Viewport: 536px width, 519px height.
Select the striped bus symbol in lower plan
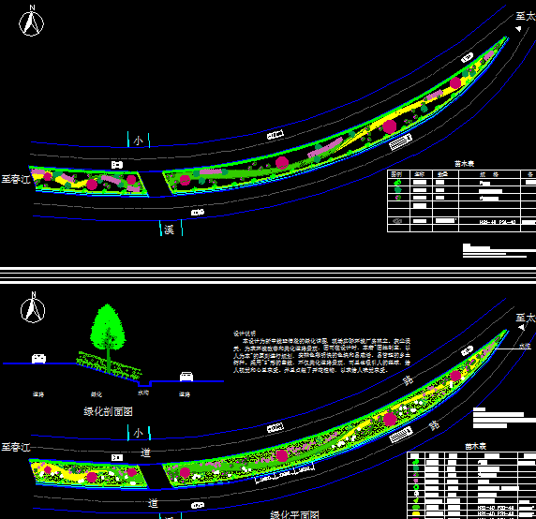(x=400, y=435)
